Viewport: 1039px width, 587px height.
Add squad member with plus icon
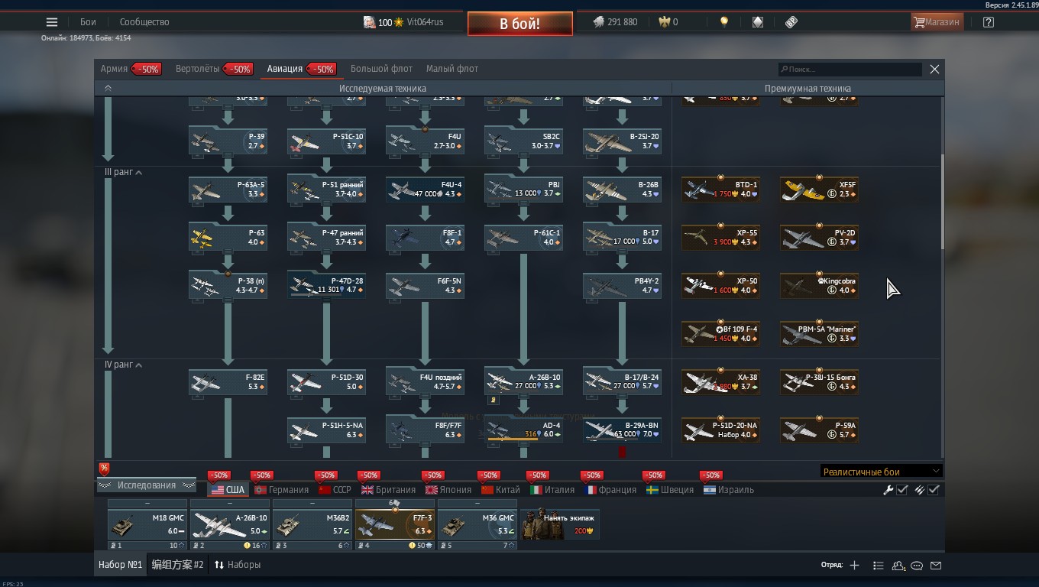[x=854, y=566]
